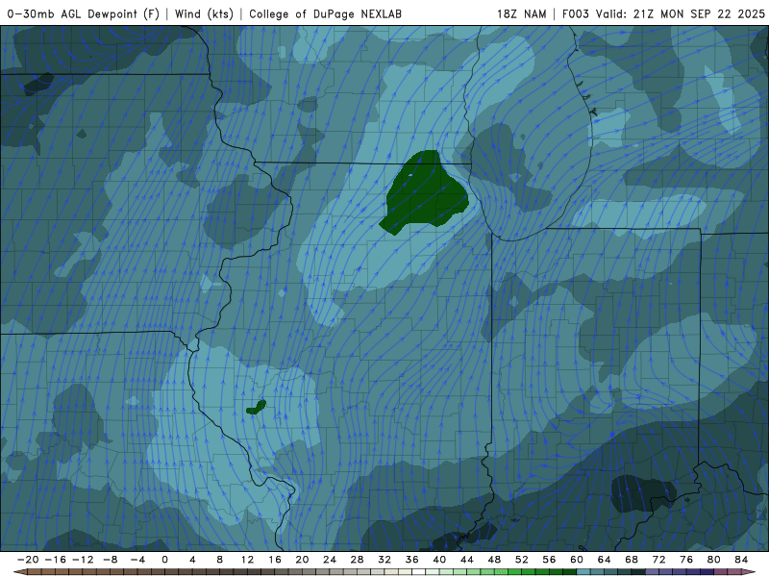Click legend value 84
769x577 pixels.
coord(741,560)
